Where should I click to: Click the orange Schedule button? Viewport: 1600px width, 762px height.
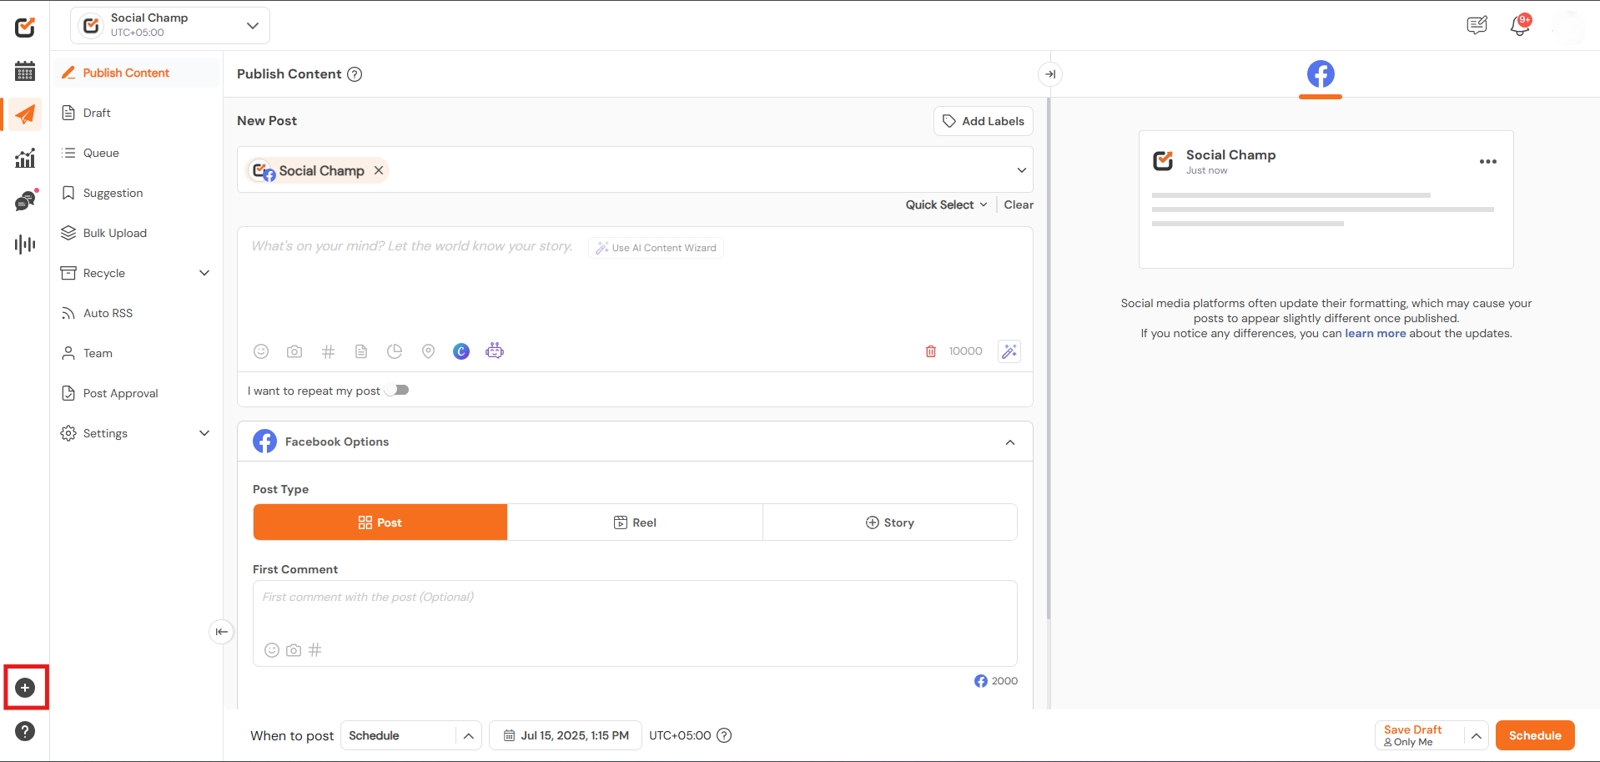click(1535, 735)
